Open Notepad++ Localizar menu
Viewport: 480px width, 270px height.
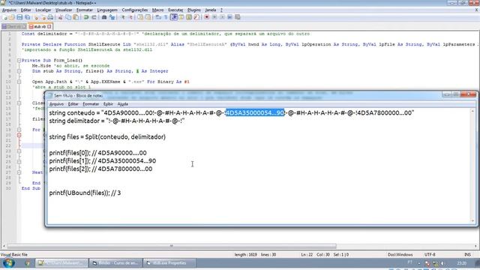click(x=43, y=10)
